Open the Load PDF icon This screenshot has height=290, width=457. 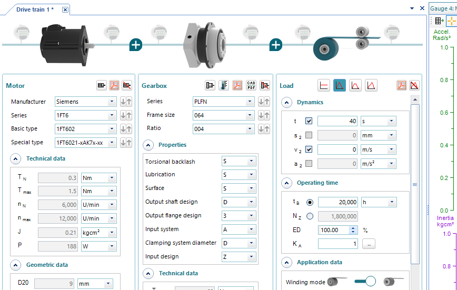coord(402,85)
